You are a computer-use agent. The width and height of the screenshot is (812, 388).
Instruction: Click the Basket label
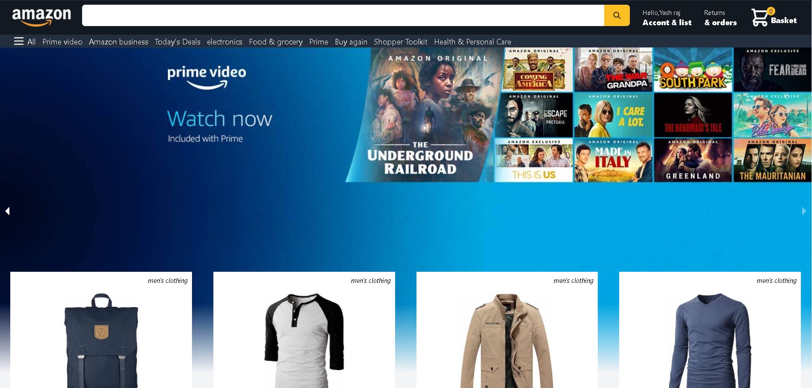tap(783, 21)
